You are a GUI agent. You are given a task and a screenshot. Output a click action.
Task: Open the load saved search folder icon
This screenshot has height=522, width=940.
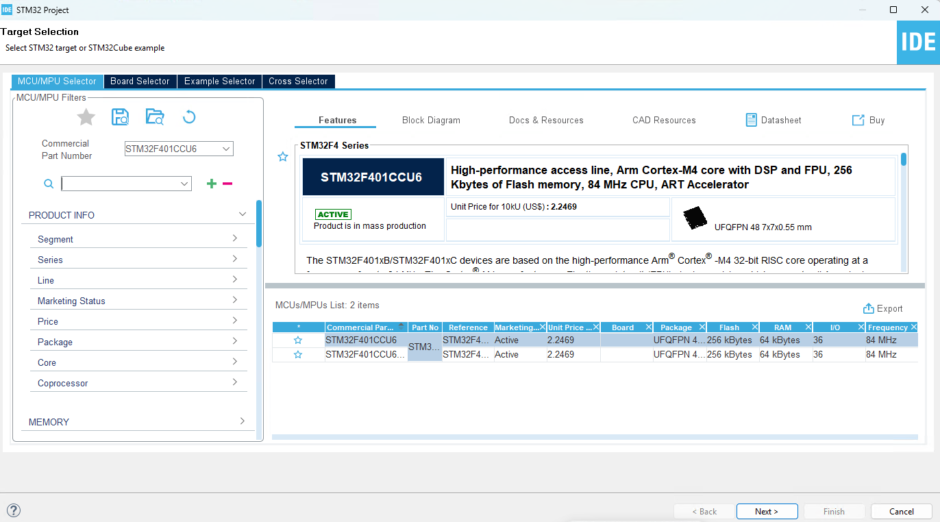tap(155, 117)
